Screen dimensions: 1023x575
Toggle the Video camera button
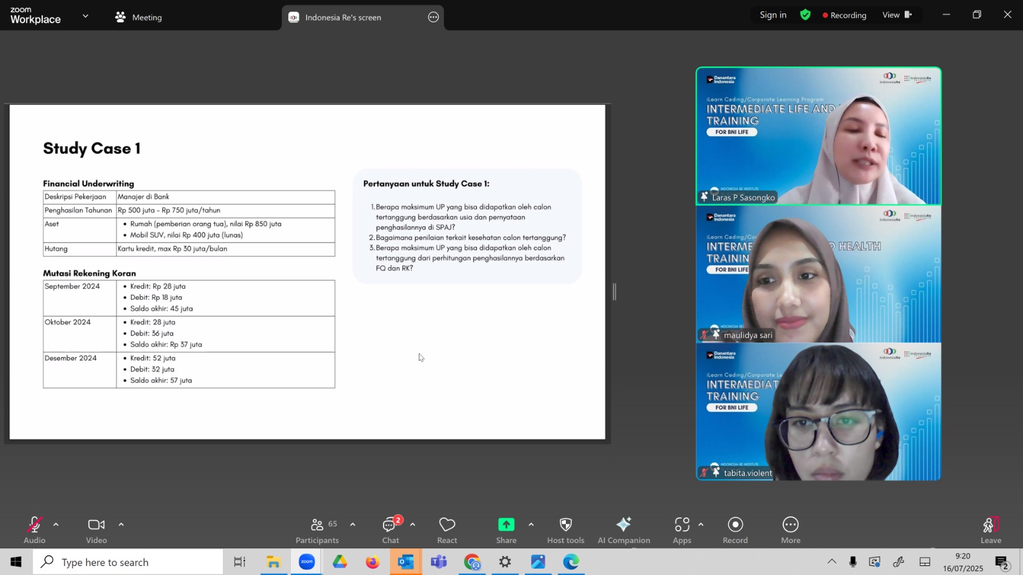point(97,530)
